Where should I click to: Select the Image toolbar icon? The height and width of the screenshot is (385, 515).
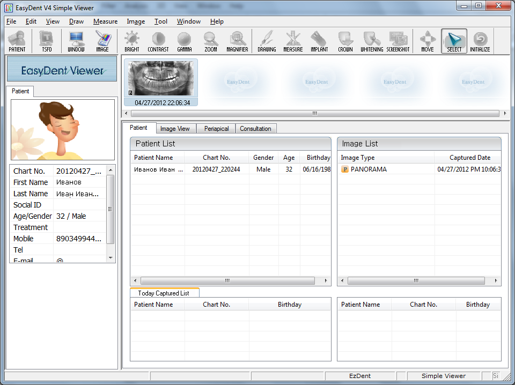(x=102, y=41)
